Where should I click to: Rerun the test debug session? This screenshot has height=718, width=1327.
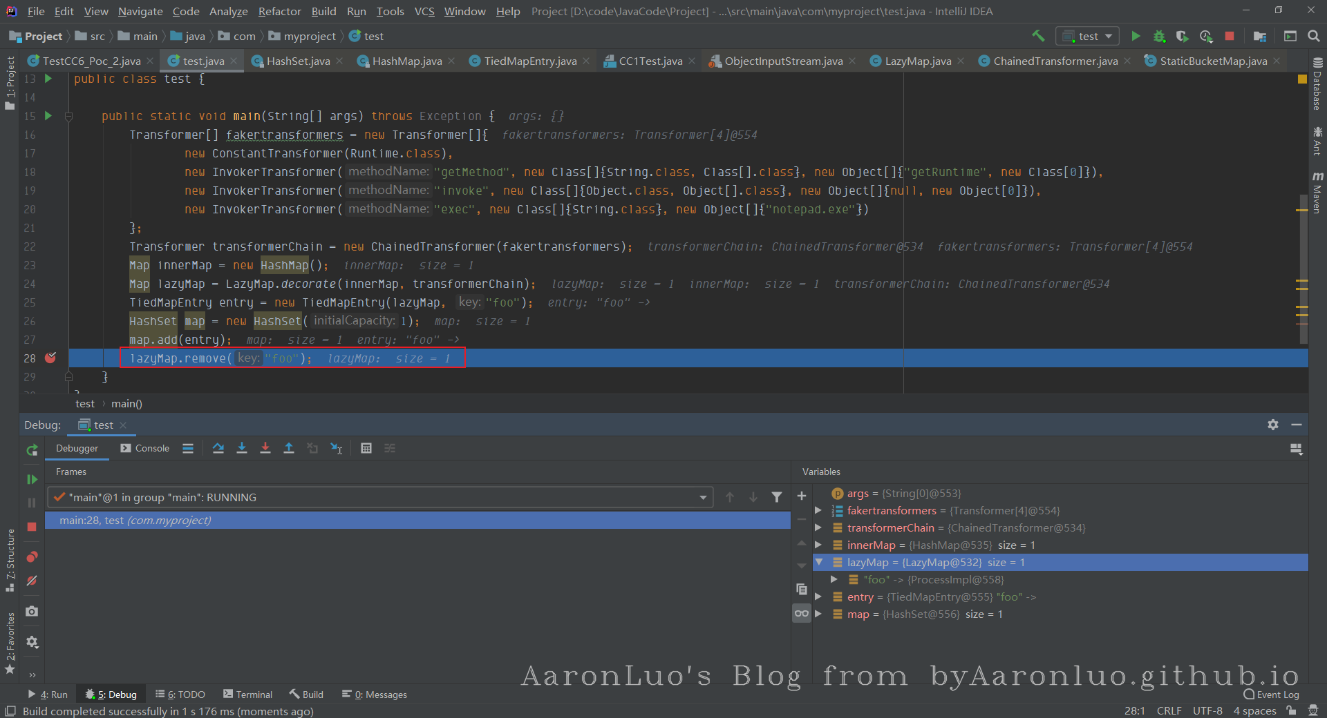pos(32,450)
